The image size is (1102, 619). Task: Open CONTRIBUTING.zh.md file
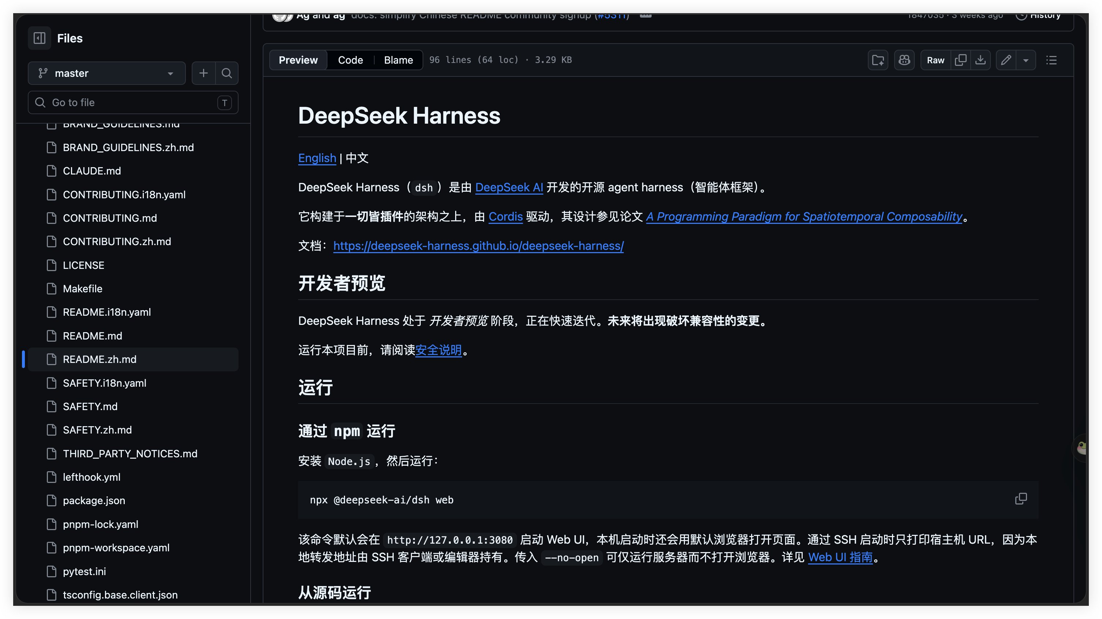[133, 242]
